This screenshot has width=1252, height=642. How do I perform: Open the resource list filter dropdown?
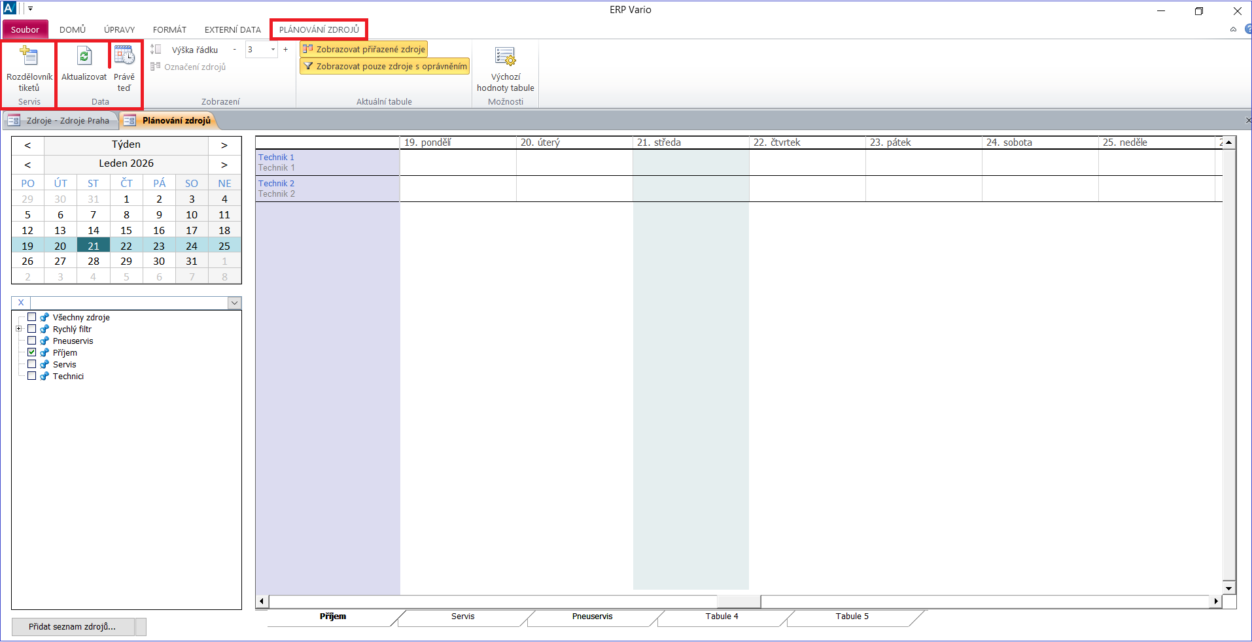[234, 303]
